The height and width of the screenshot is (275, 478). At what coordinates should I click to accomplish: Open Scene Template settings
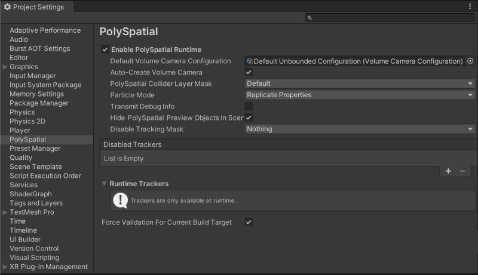36,167
